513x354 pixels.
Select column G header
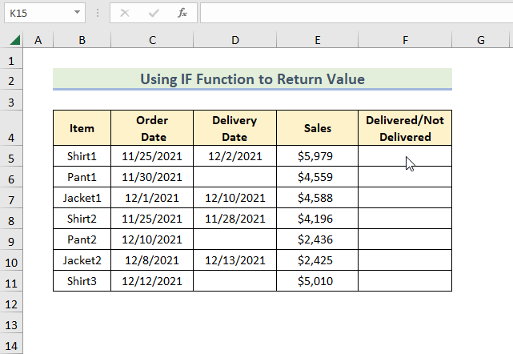tap(480, 41)
